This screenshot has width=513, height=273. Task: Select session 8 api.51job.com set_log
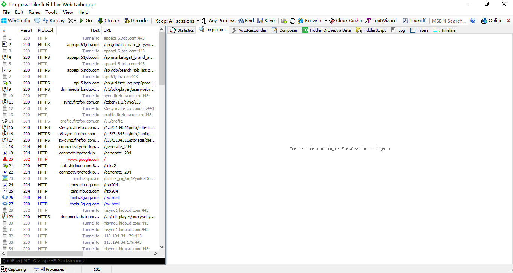(80, 83)
